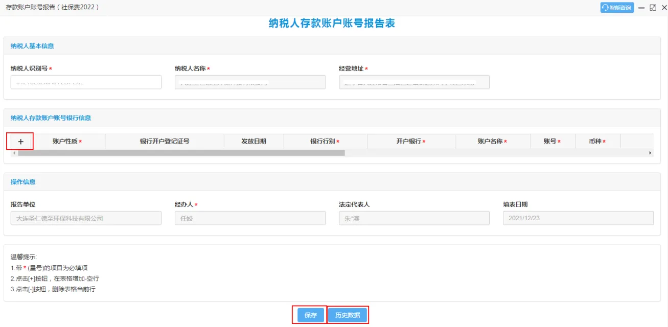Click the 银行行别 column header

coord(325,142)
